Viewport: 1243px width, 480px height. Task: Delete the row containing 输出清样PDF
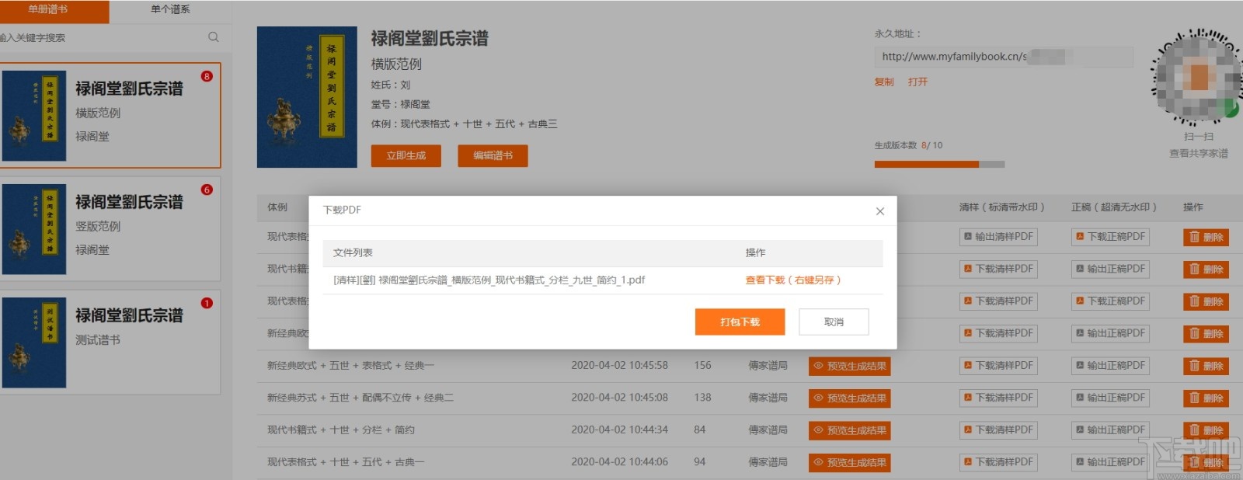click(1206, 237)
